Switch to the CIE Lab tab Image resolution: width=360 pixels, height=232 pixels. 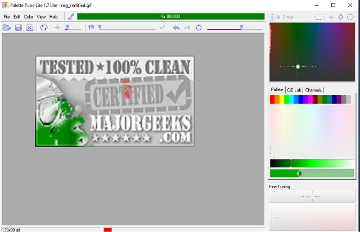coord(294,90)
